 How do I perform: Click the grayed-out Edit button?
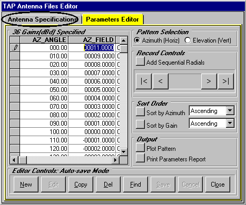pos(53,184)
